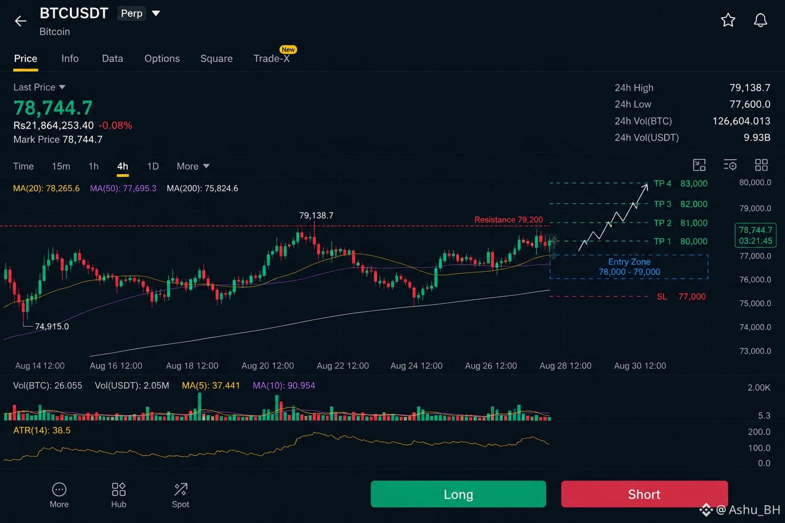Screen dimensions: 785x523
Task: Click the -0.08% change percentage
Action: pos(116,126)
